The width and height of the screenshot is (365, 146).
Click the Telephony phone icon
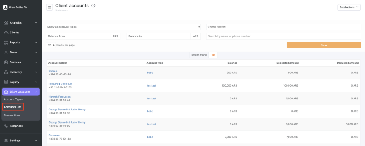click(6, 126)
